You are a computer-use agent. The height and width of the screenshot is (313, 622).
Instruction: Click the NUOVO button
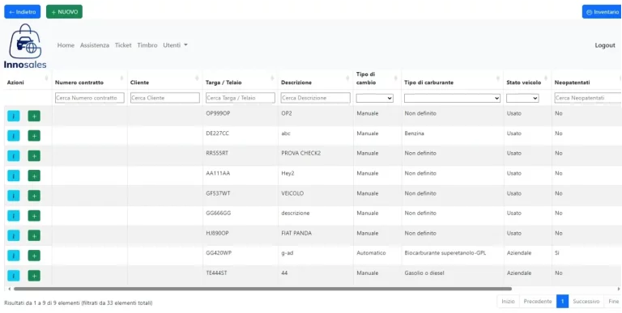64,12
